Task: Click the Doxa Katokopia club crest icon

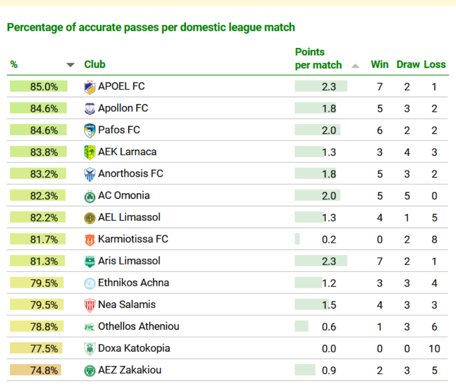Action: point(90,349)
